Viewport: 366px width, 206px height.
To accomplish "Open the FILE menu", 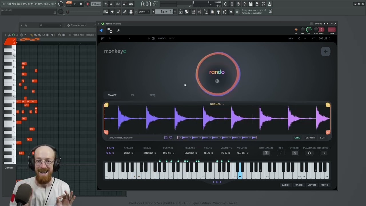I will tap(4, 4).
